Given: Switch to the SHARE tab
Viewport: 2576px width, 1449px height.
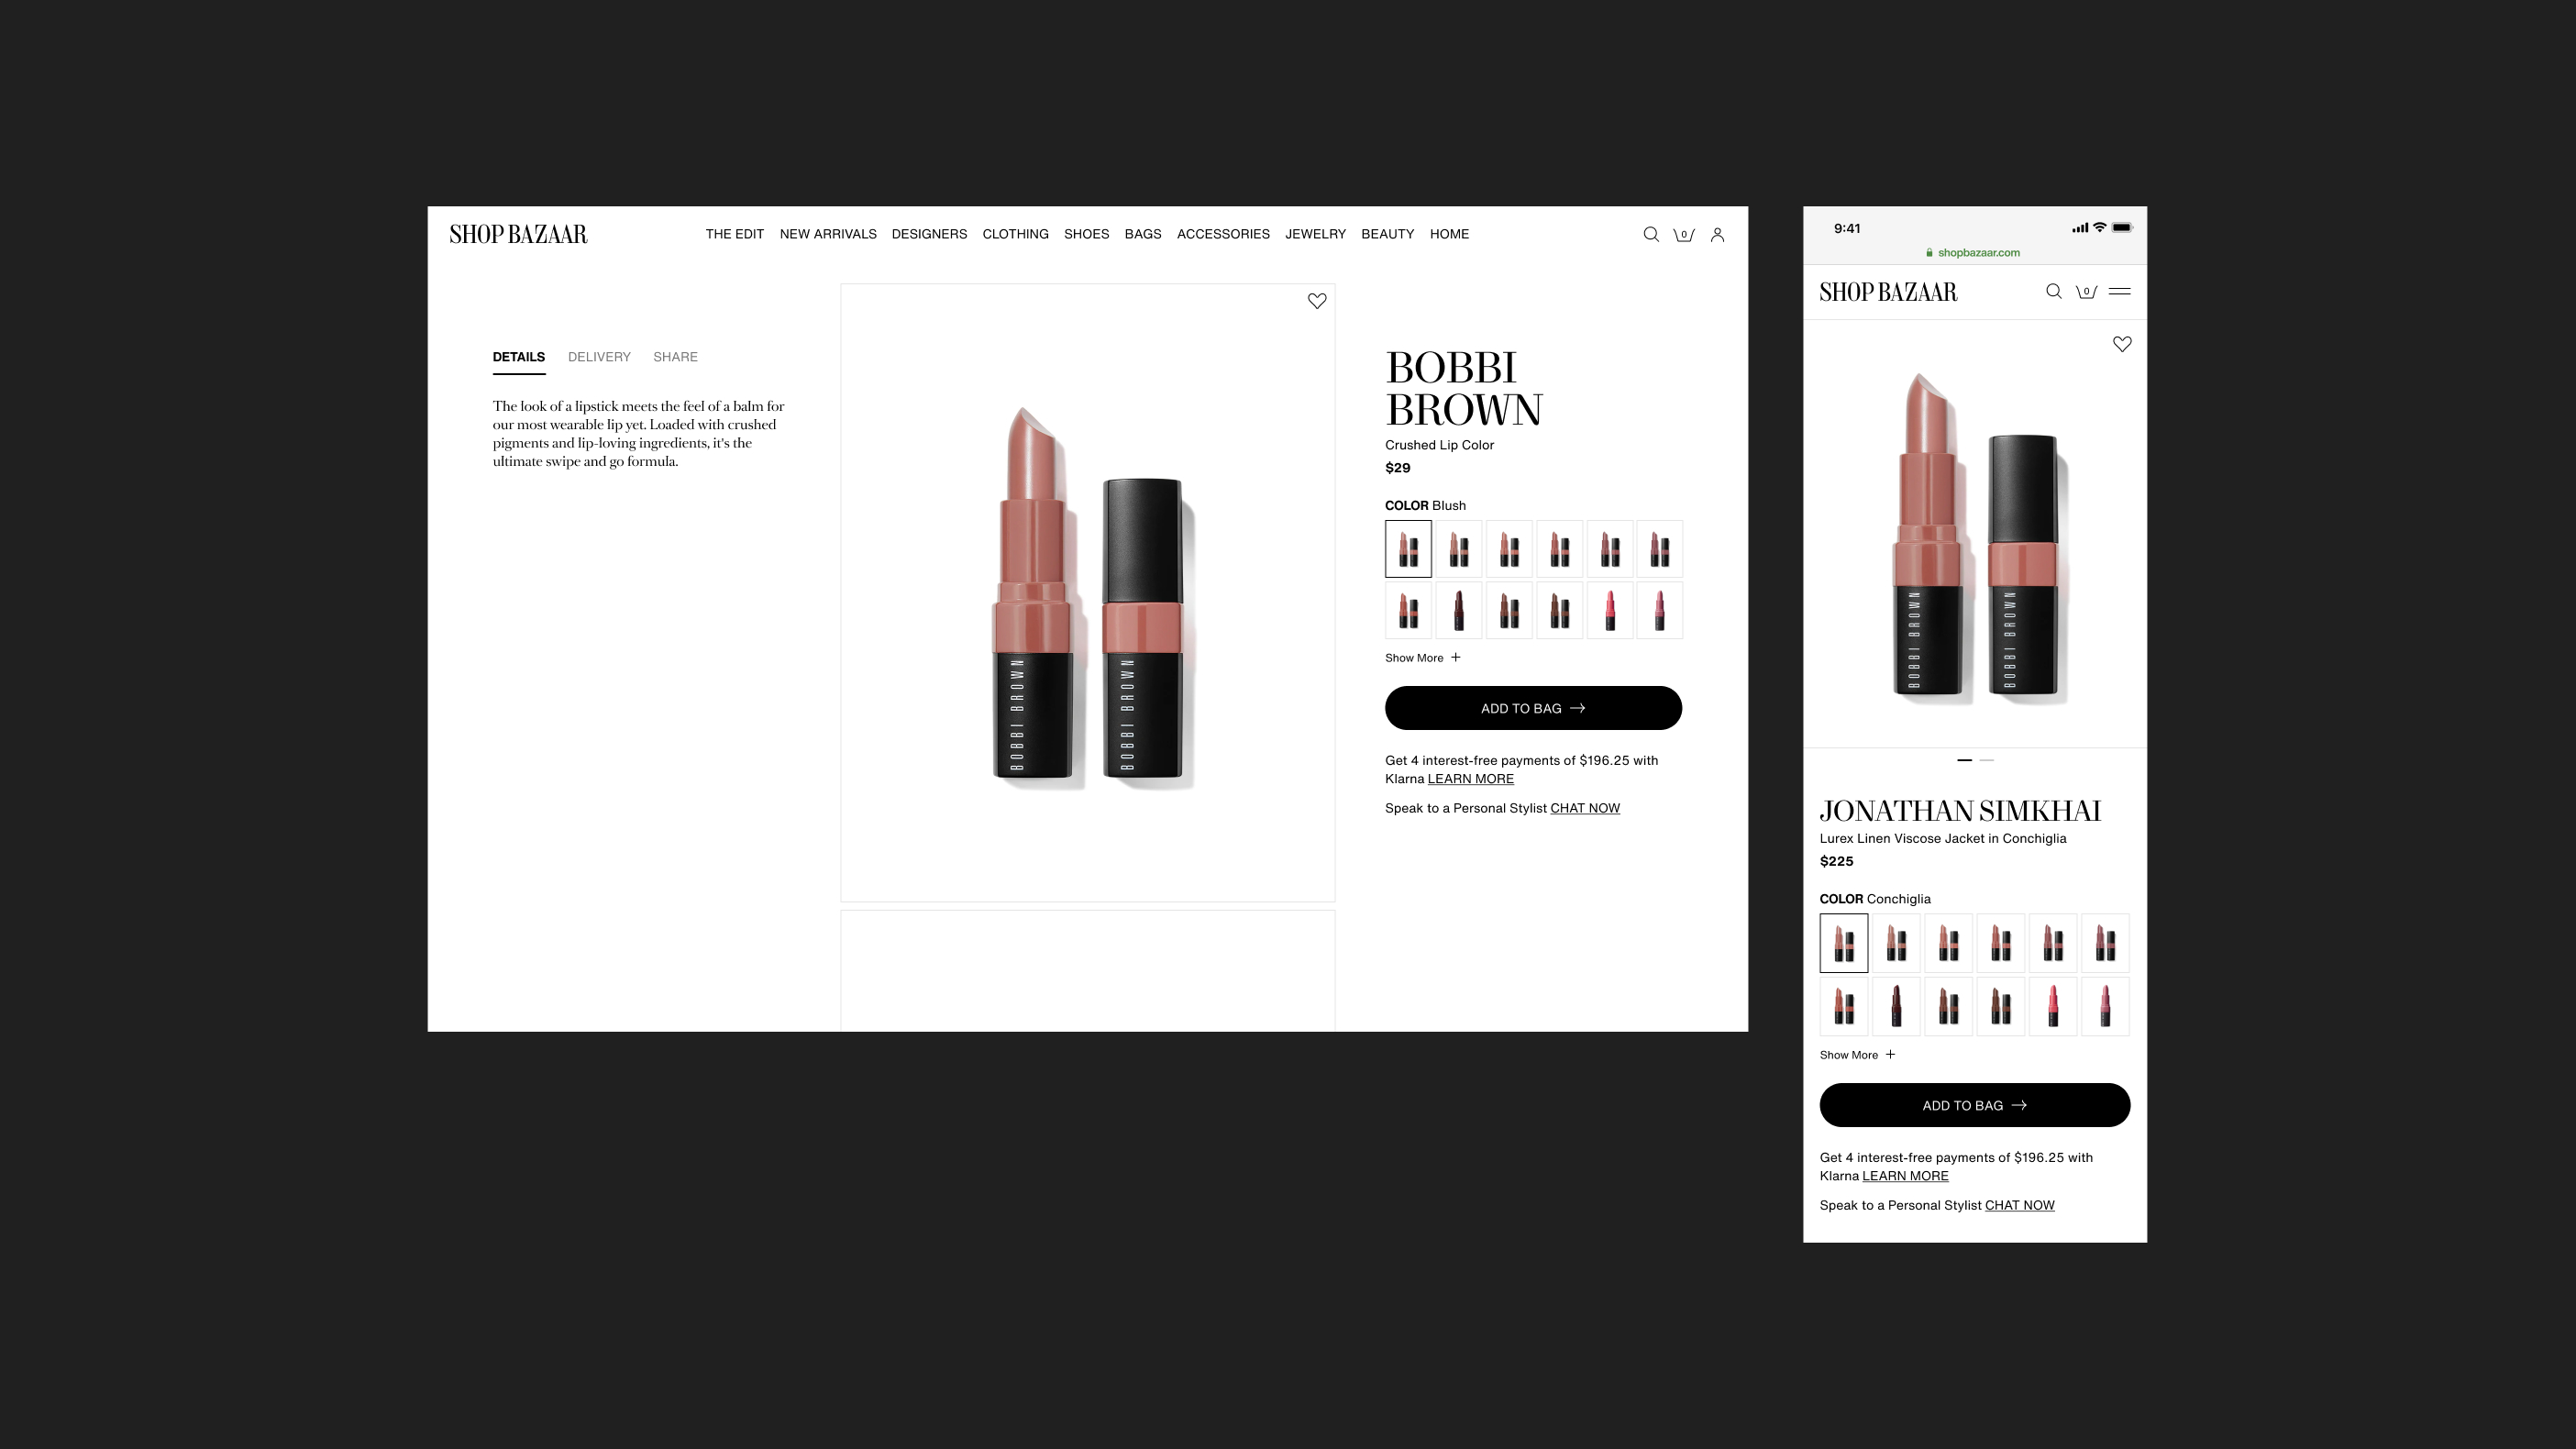Looking at the screenshot, I should tap(675, 357).
